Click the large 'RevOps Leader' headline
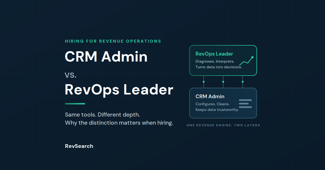The height and width of the screenshot is (170, 325). (x=119, y=90)
